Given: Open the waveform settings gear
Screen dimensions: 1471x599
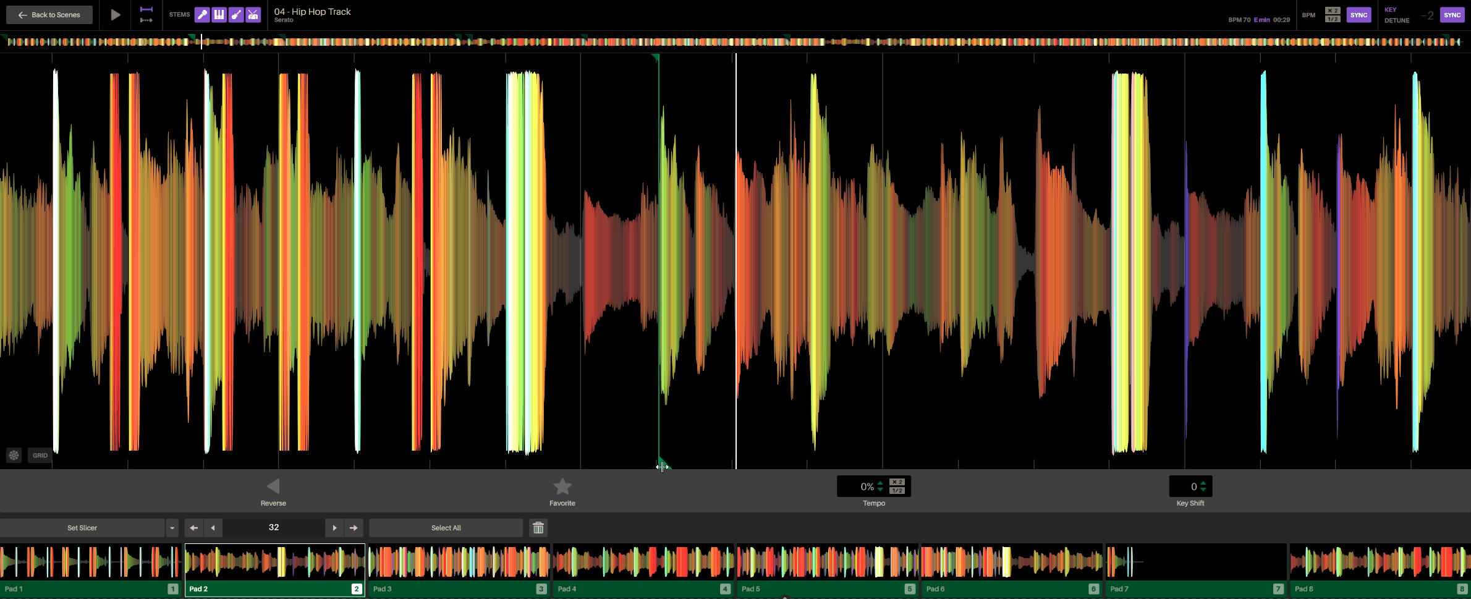Looking at the screenshot, I should point(14,456).
